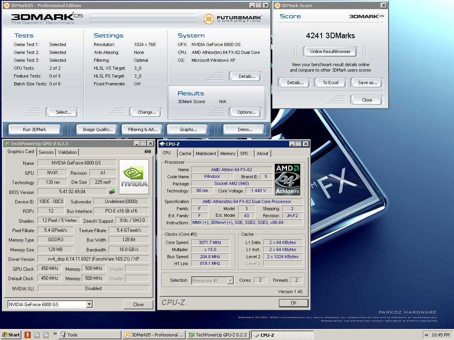Click the AMD Athlon 64 FX logo in CPU-Z
454x340 pixels.
pyautogui.click(x=287, y=179)
